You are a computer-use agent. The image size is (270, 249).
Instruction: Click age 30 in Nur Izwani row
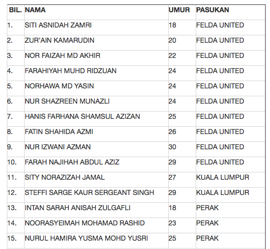(172, 147)
